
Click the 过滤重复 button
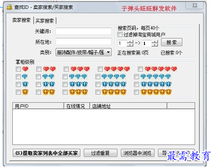pos(100,153)
